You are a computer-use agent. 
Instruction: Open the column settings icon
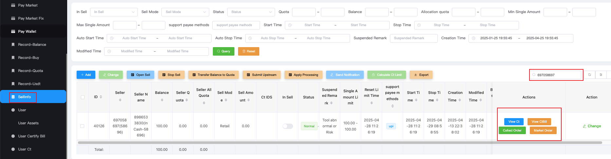point(601,75)
